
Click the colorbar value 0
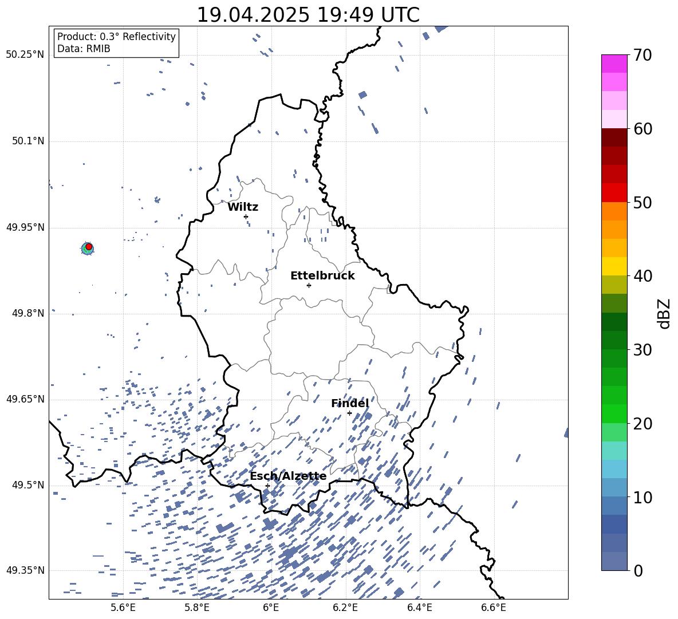[638, 570]
